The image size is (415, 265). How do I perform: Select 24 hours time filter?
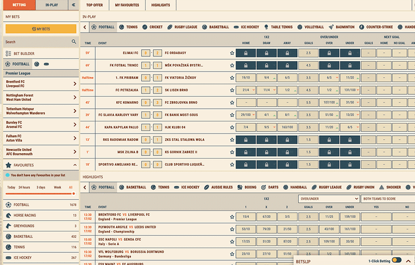coord(24,187)
